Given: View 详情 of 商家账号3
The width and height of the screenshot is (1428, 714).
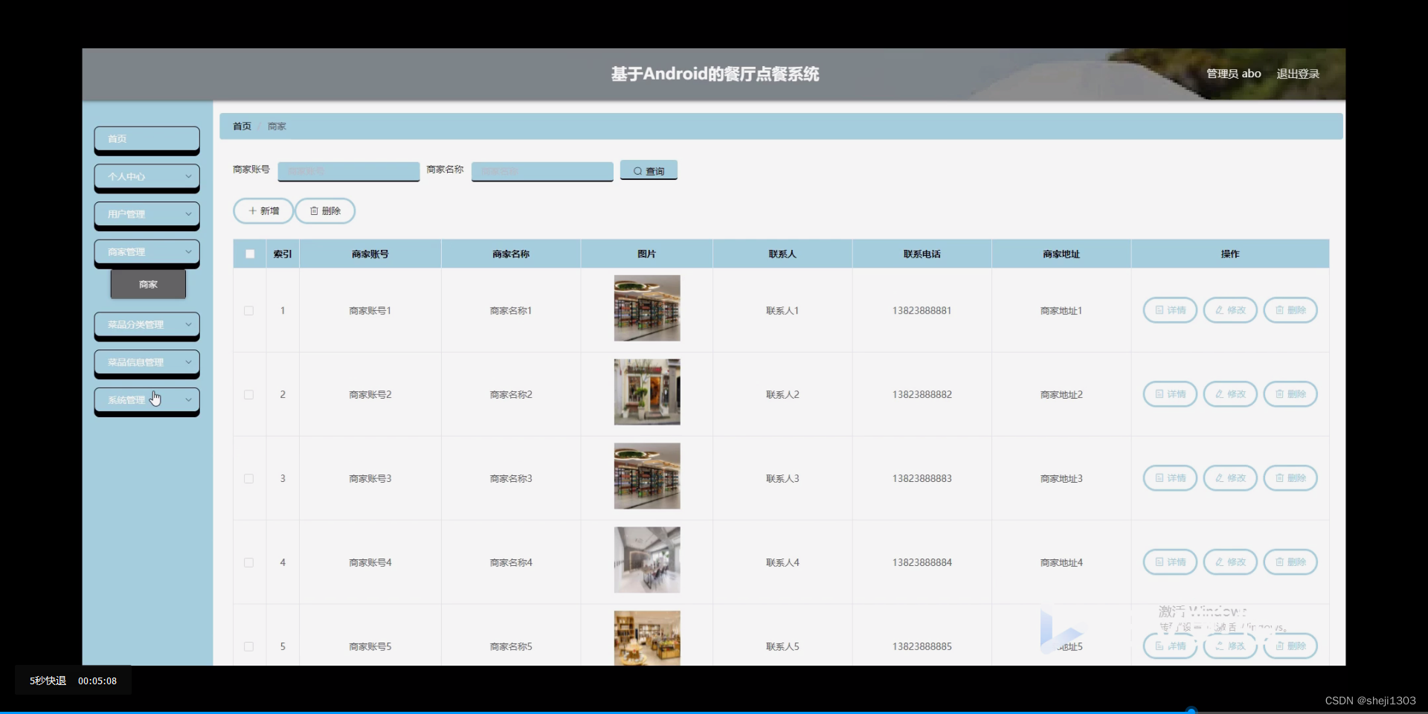Looking at the screenshot, I should point(1170,478).
